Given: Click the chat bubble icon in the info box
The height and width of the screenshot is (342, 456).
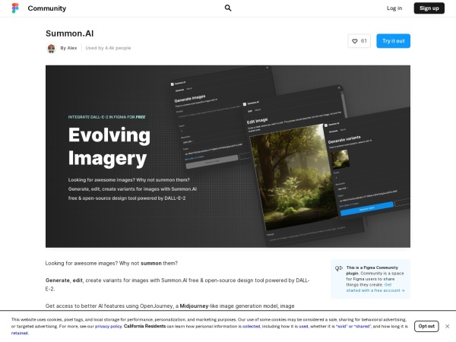Looking at the screenshot, I should [338, 268].
